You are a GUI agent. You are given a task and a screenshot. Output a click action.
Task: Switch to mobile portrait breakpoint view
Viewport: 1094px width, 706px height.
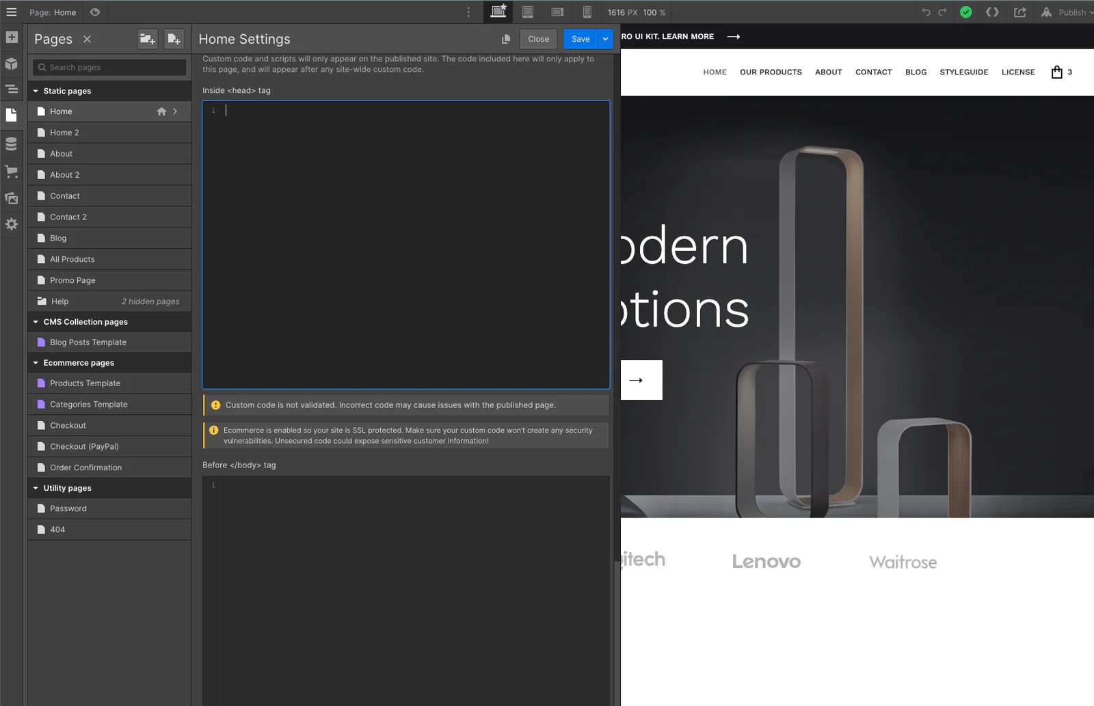(587, 12)
